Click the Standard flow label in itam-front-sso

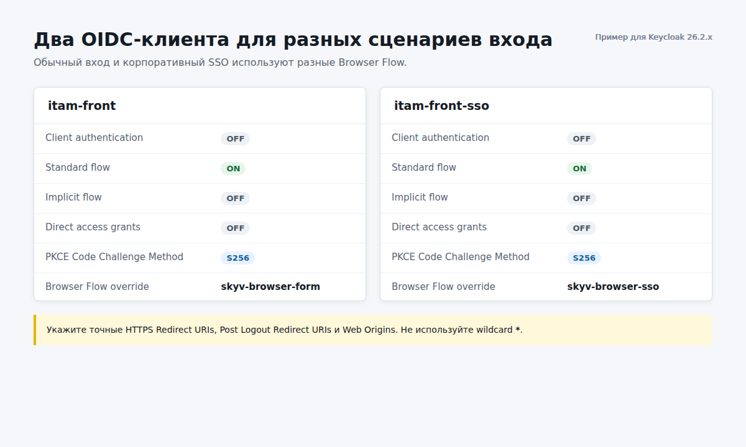424,168
